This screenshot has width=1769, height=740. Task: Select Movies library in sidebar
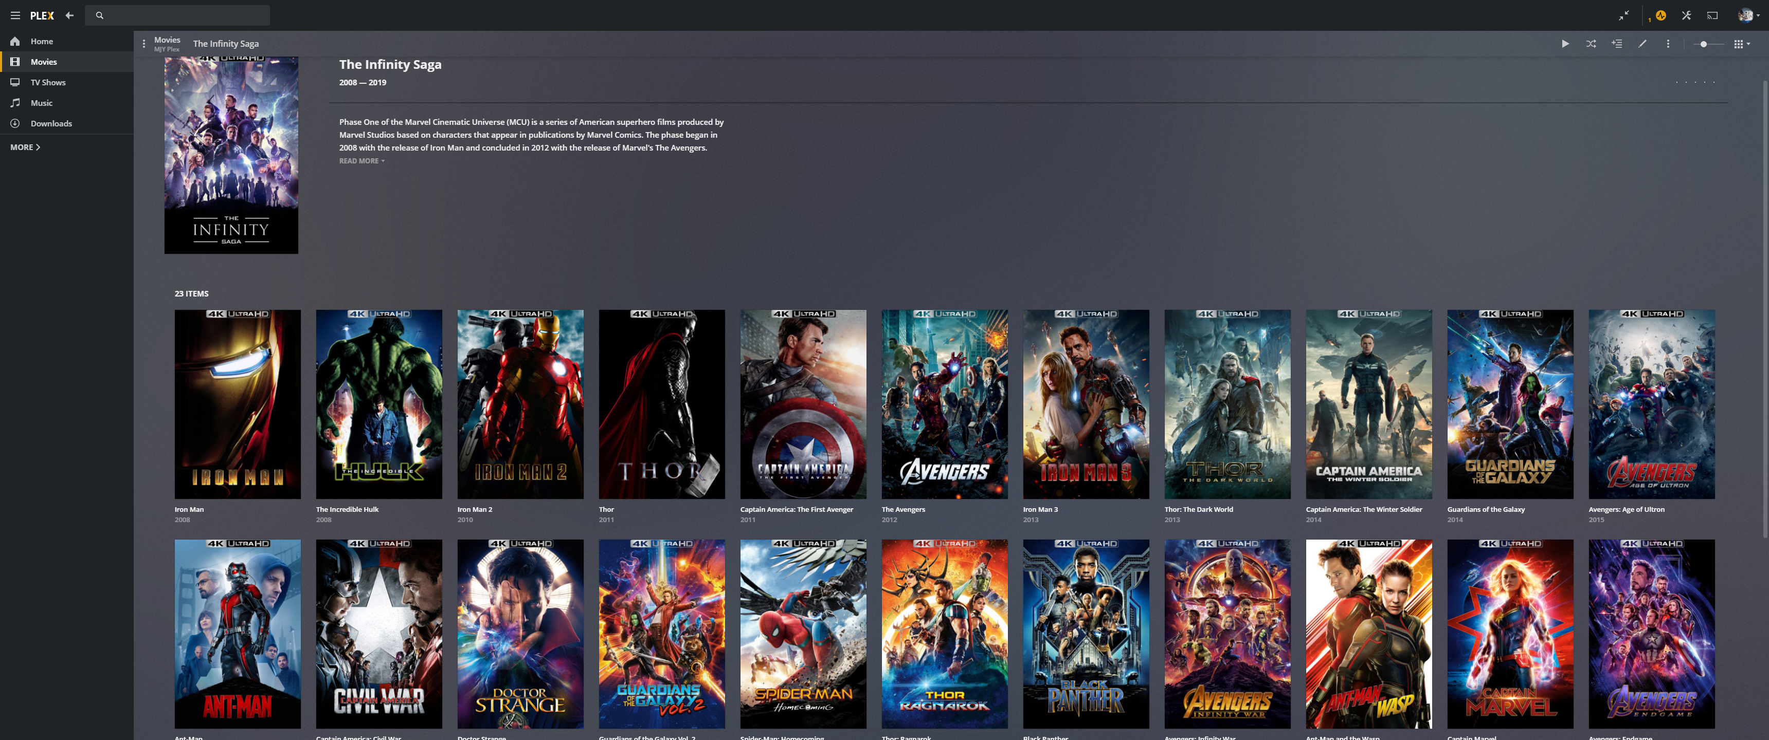coord(67,62)
